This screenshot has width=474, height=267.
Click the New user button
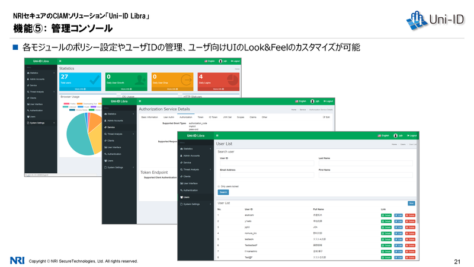[411, 204]
